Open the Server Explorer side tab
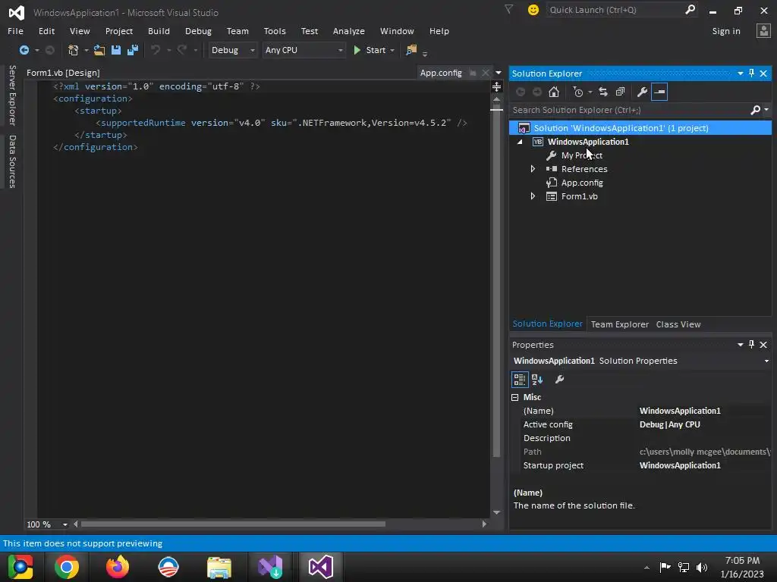This screenshot has height=582, width=777. click(12, 95)
